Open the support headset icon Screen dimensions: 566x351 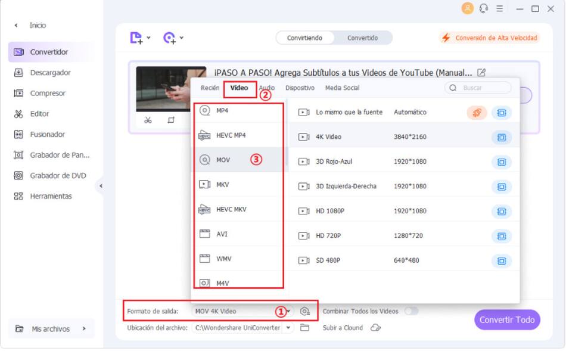(484, 8)
